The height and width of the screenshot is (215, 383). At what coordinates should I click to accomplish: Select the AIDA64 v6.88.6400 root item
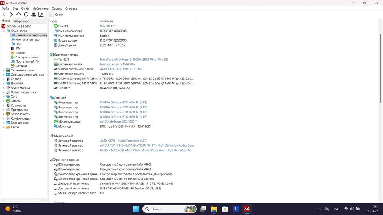tap(16, 26)
